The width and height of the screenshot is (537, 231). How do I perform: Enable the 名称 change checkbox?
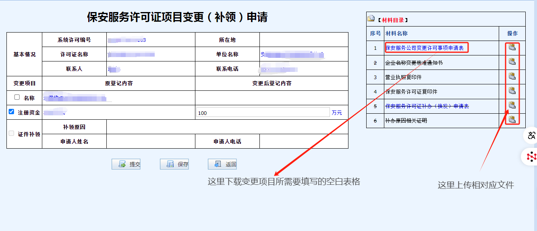(x=17, y=97)
